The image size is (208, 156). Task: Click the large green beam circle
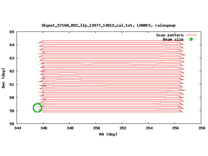point(37,108)
